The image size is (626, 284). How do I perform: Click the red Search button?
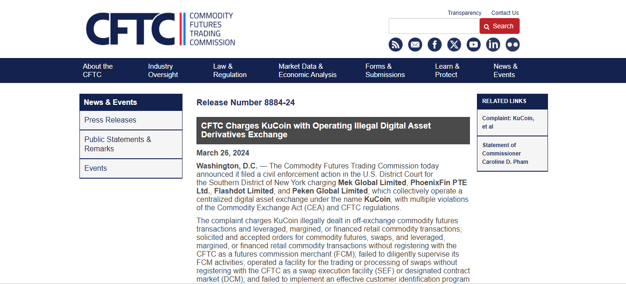500,26
